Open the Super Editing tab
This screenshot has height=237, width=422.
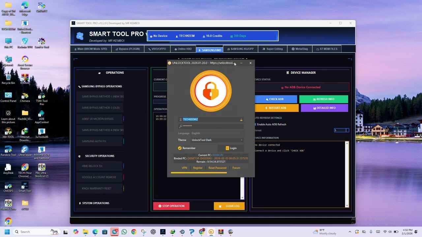click(273, 49)
